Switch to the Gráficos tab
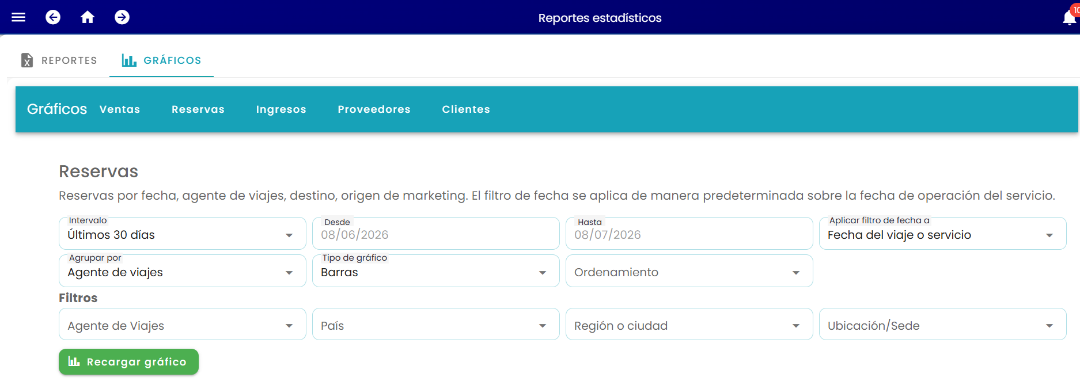Screen dimensions: 1080x385 pos(161,60)
